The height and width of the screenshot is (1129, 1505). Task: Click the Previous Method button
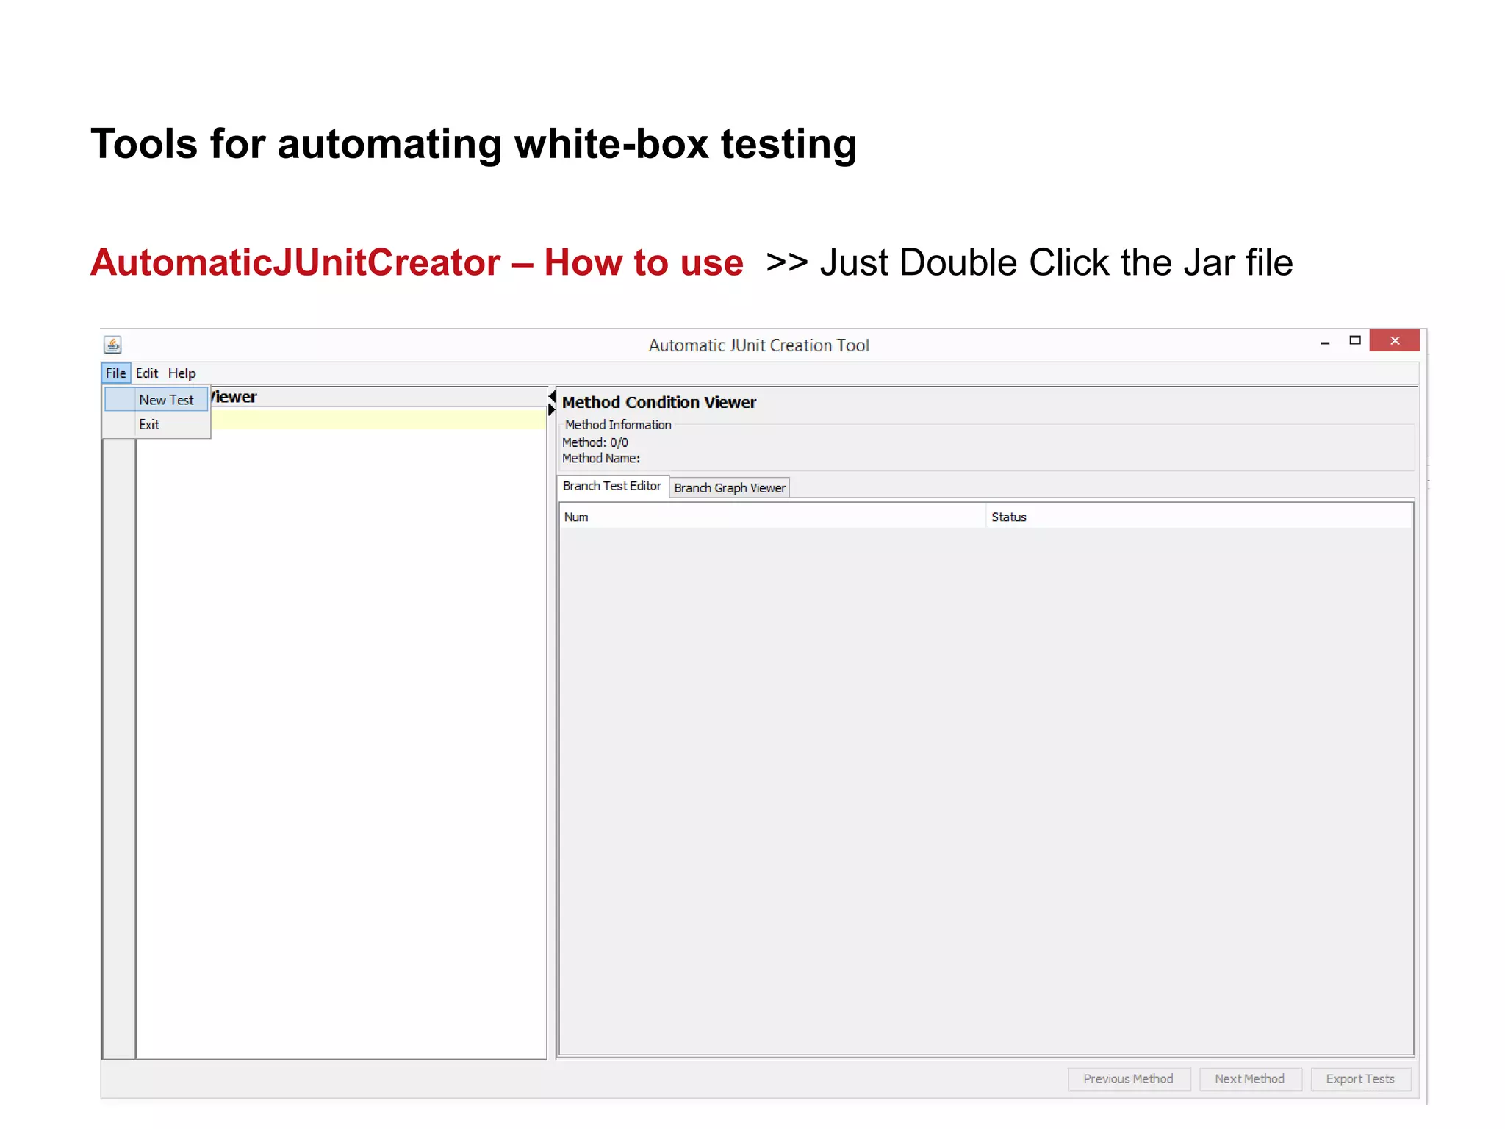1128,1078
